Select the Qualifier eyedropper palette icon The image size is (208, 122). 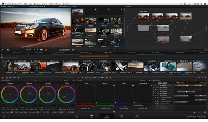(x=82, y=78)
